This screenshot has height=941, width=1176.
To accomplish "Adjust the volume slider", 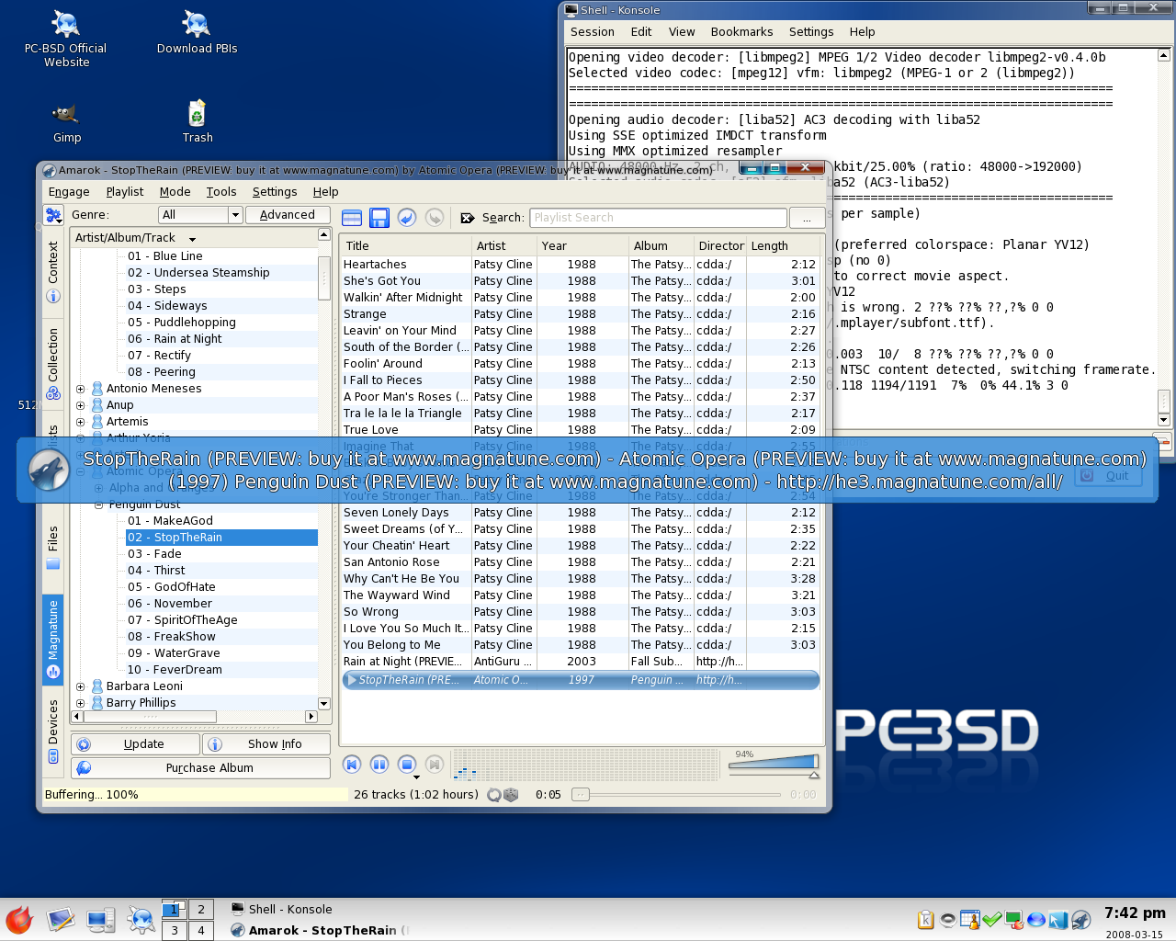I will (773, 765).
